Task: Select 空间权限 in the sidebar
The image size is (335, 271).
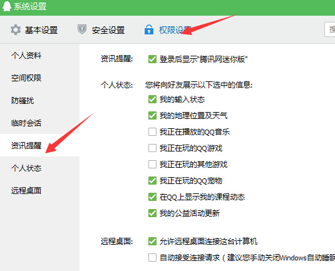Action: pyautogui.click(x=26, y=78)
